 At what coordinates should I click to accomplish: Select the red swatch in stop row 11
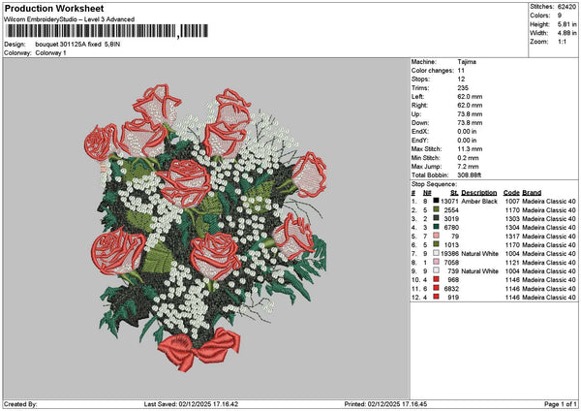(436, 288)
